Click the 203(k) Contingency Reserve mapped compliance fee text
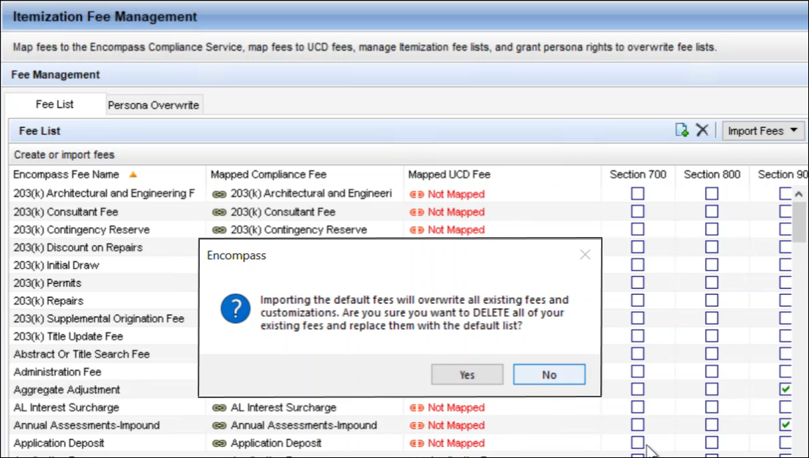Image resolution: width=809 pixels, height=458 pixels. (x=299, y=230)
